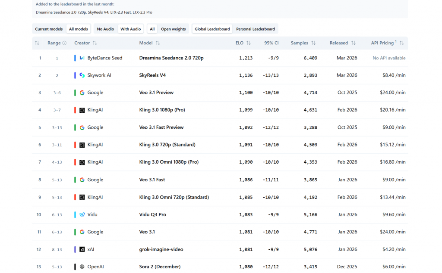
Task: Open the grok-imagine-video model link
Action: (x=162, y=249)
